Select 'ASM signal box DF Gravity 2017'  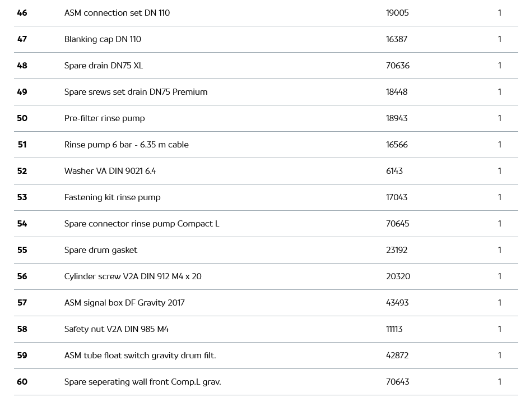pos(124,303)
